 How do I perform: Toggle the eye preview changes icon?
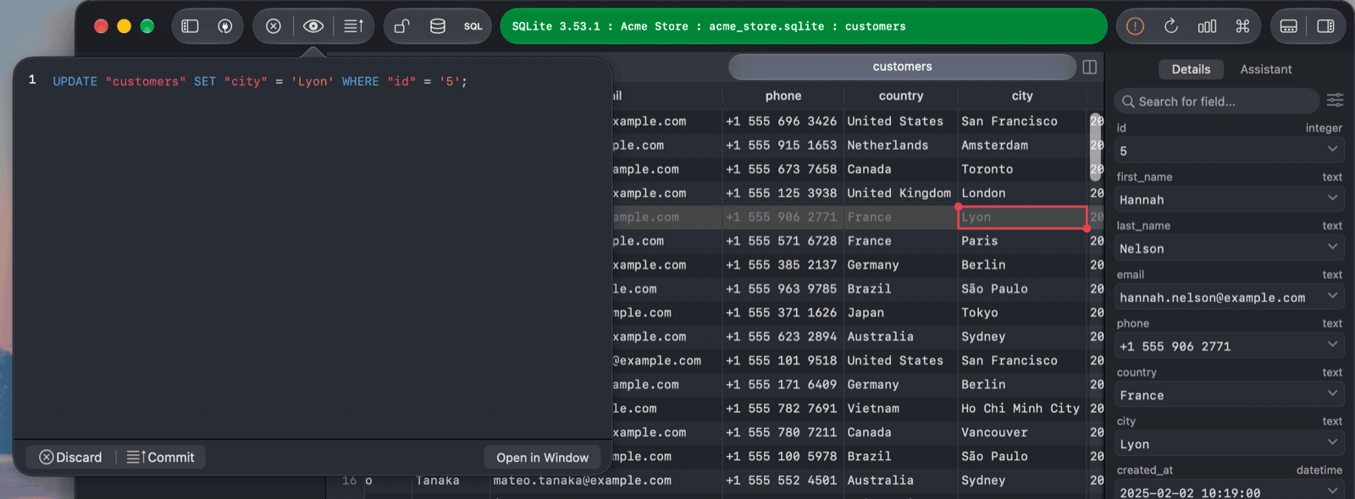313,26
